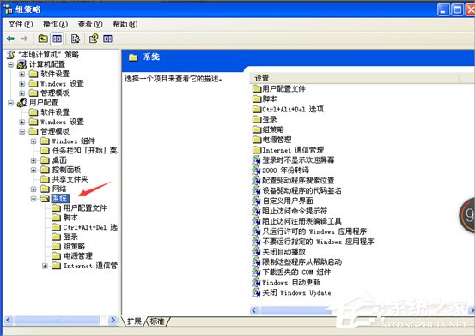The width and height of the screenshot is (475, 336).
Task: Select the Windows 自动更新 policy
Action: [x=286, y=283]
